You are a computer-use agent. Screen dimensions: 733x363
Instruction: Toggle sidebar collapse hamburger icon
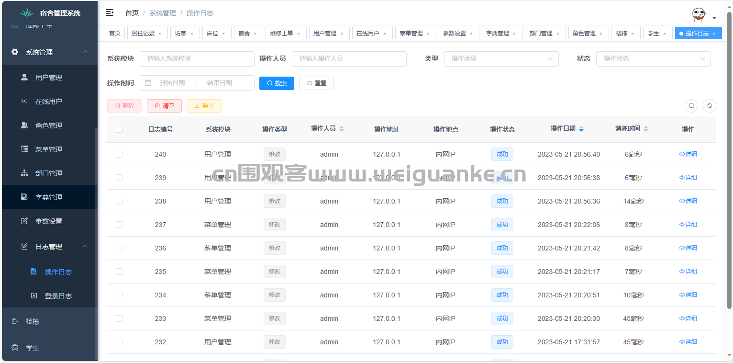pyautogui.click(x=110, y=13)
